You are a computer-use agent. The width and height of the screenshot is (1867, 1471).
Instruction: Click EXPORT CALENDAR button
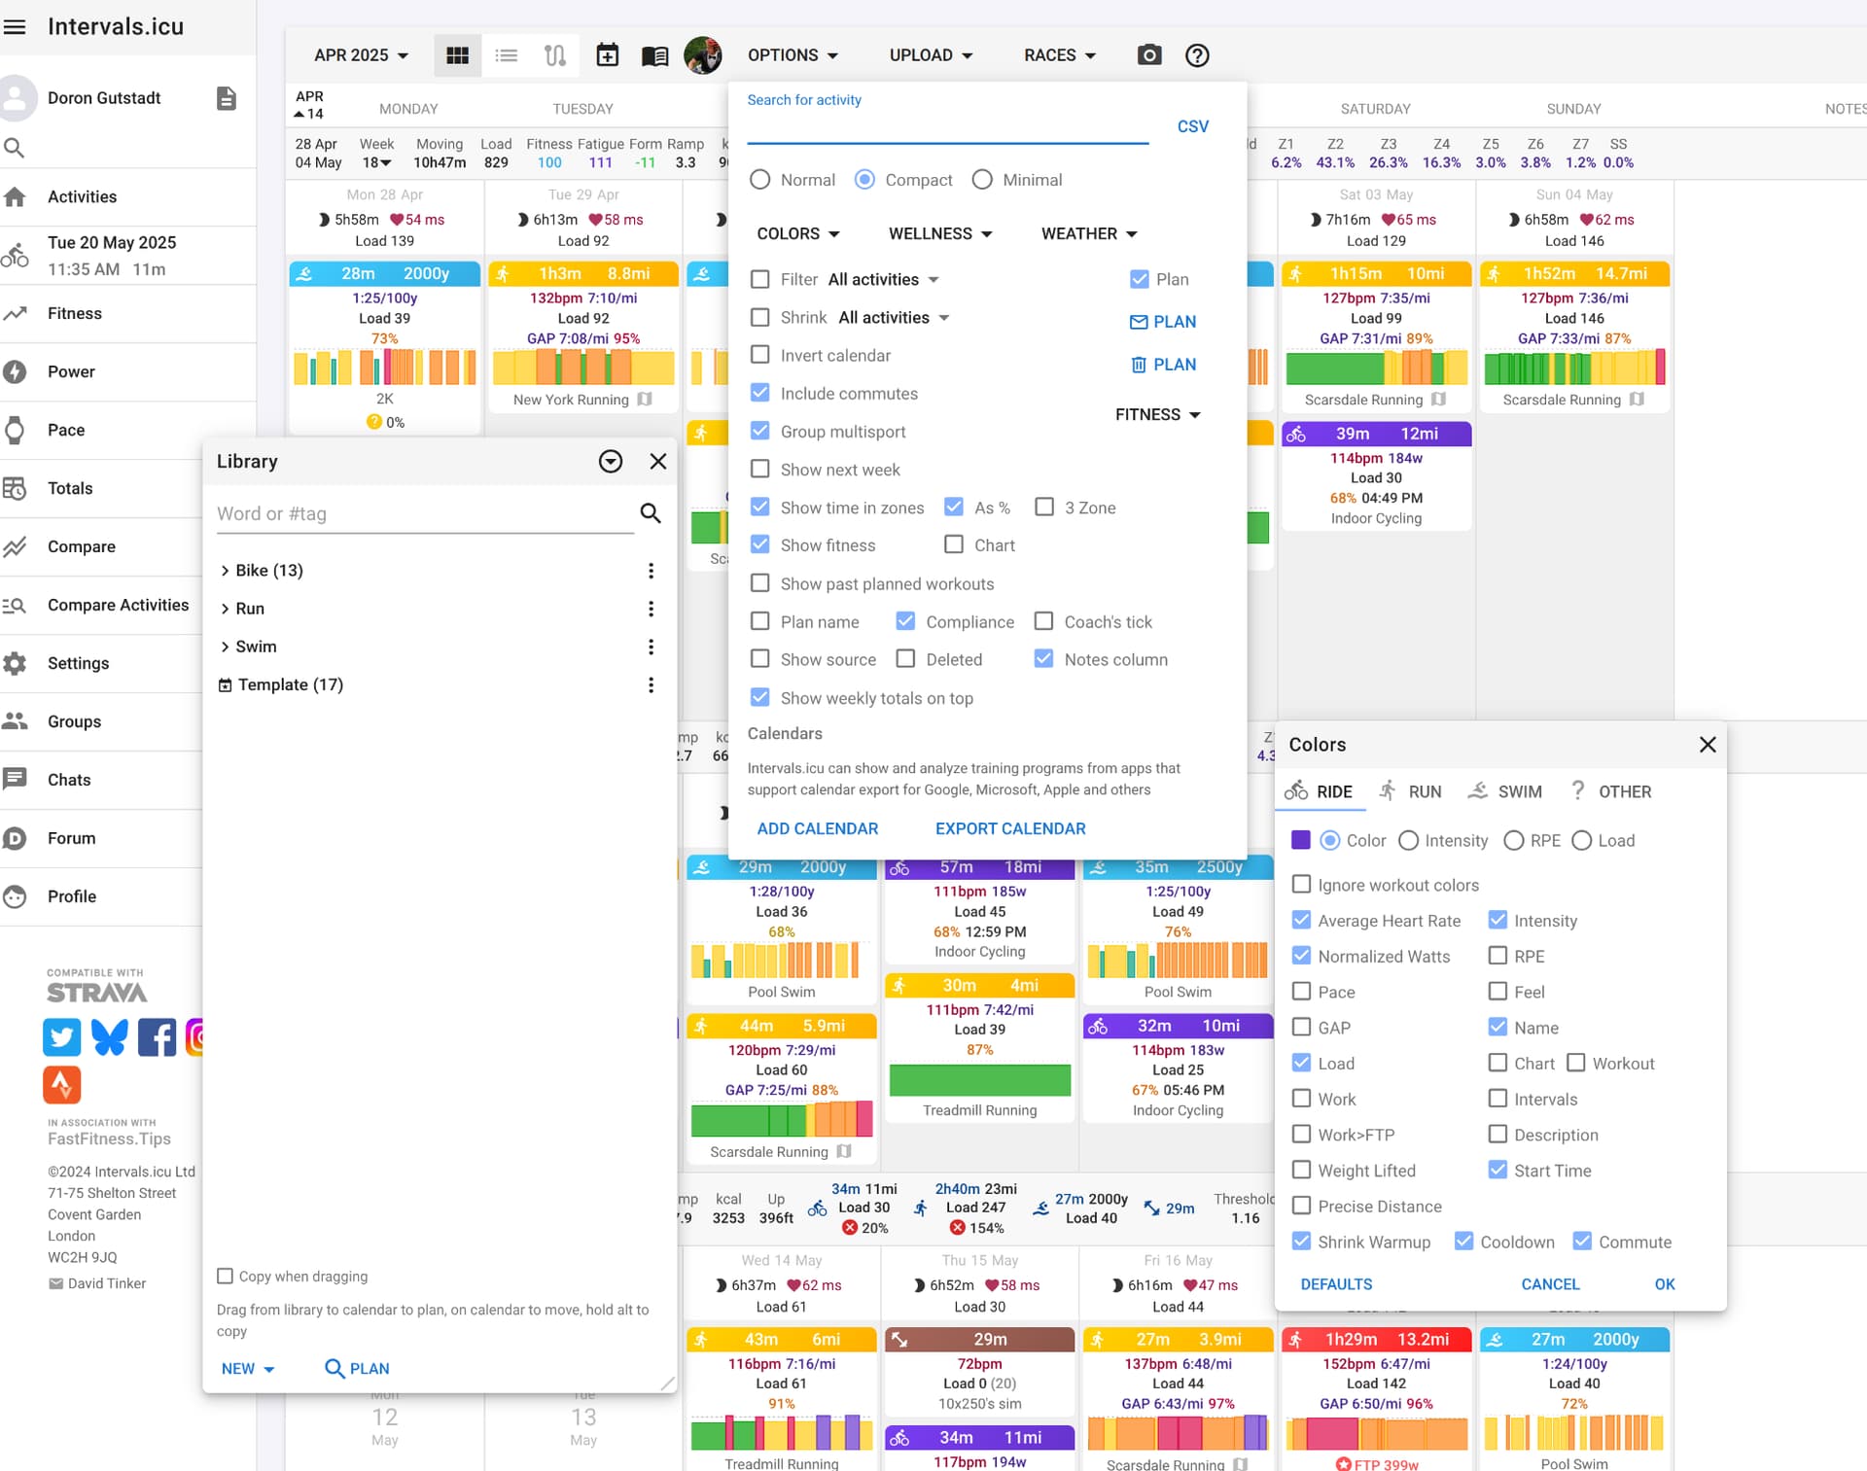coord(1010,828)
